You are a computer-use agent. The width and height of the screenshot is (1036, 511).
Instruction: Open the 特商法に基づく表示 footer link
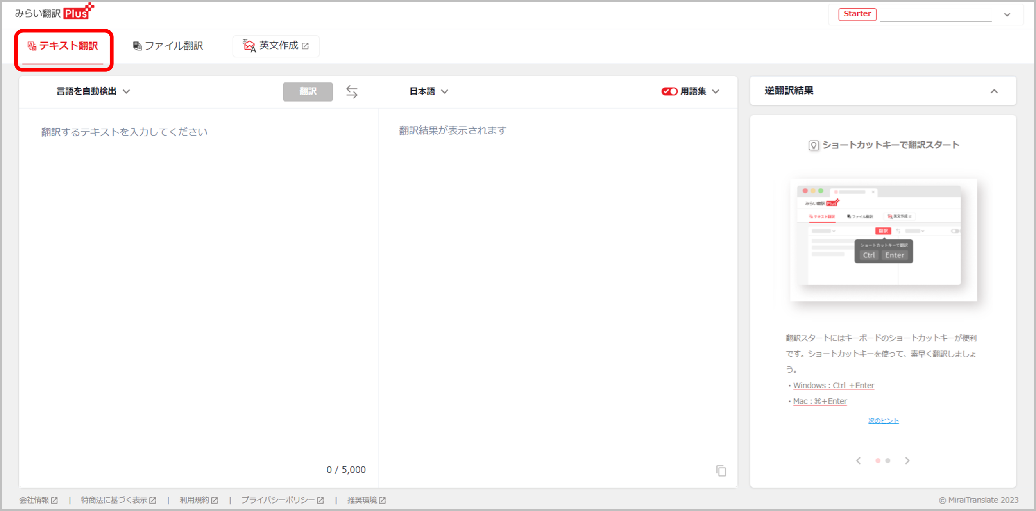pyautogui.click(x=118, y=500)
